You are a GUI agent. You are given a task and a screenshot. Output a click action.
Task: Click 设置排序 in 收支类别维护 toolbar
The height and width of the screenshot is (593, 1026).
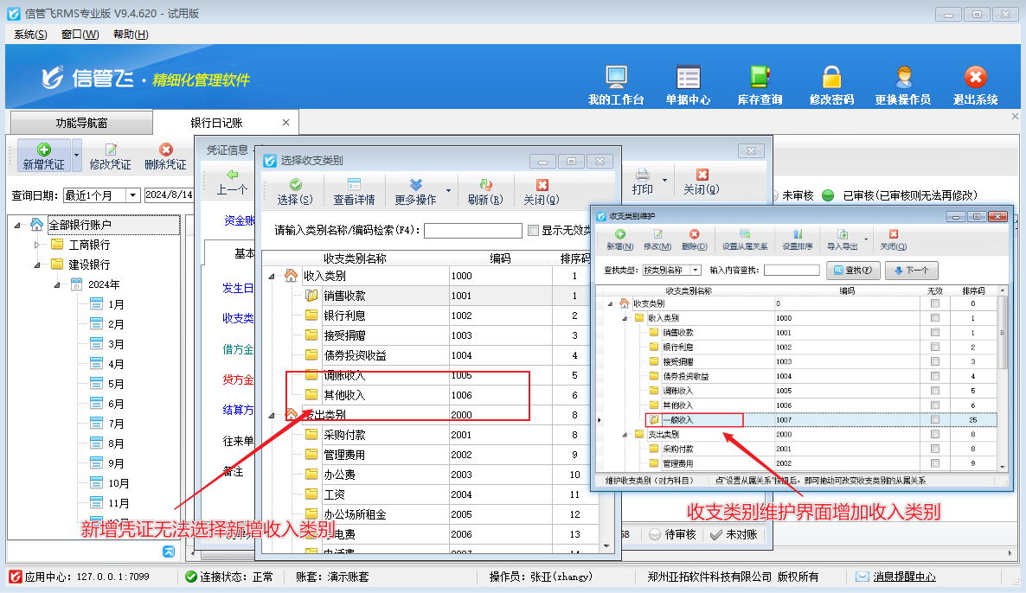798,239
